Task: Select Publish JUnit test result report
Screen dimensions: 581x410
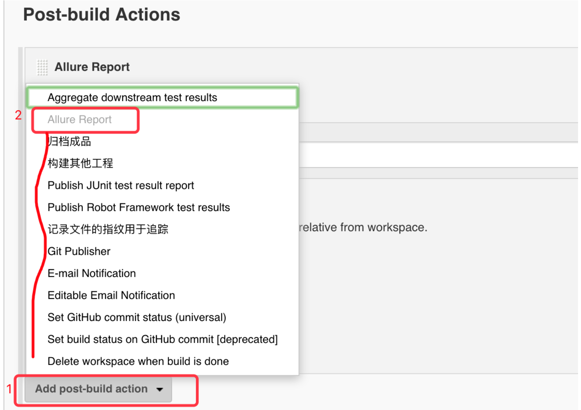Action: pyautogui.click(x=121, y=185)
